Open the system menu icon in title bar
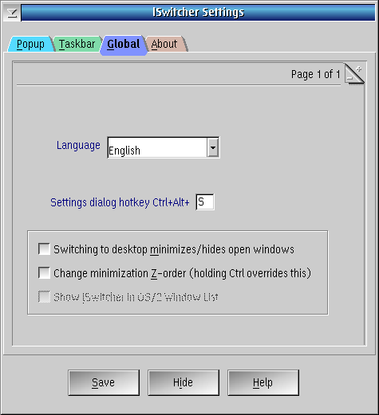 point(12,13)
